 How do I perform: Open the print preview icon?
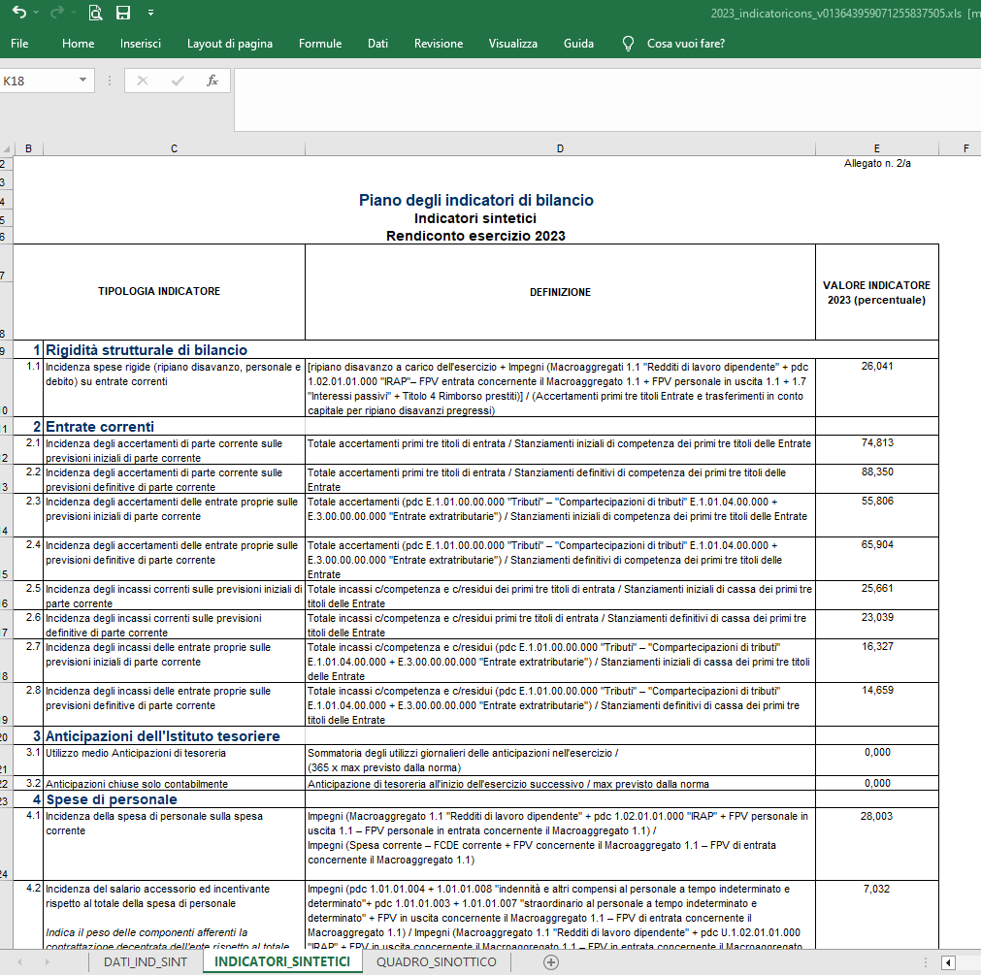95,13
